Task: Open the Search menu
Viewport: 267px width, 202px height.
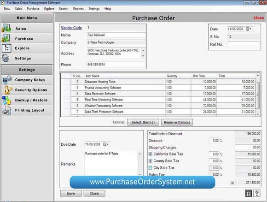Action: [x=64, y=9]
